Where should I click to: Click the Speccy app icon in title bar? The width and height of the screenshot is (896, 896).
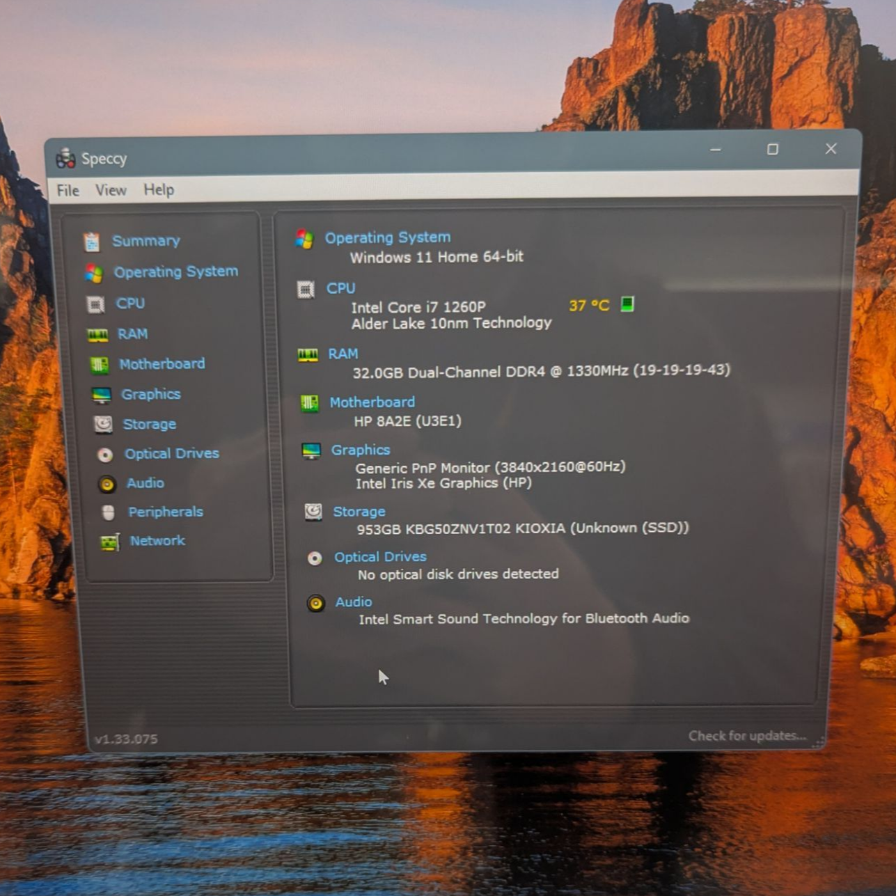pyautogui.click(x=66, y=159)
